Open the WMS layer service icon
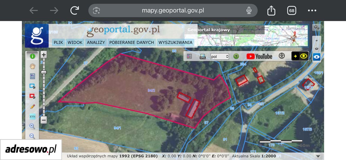The image size is (346, 160). point(202,56)
